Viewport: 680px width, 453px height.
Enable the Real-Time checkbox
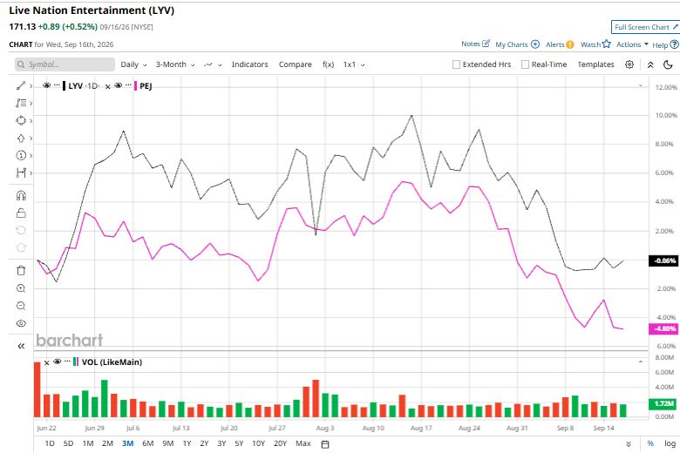(525, 64)
